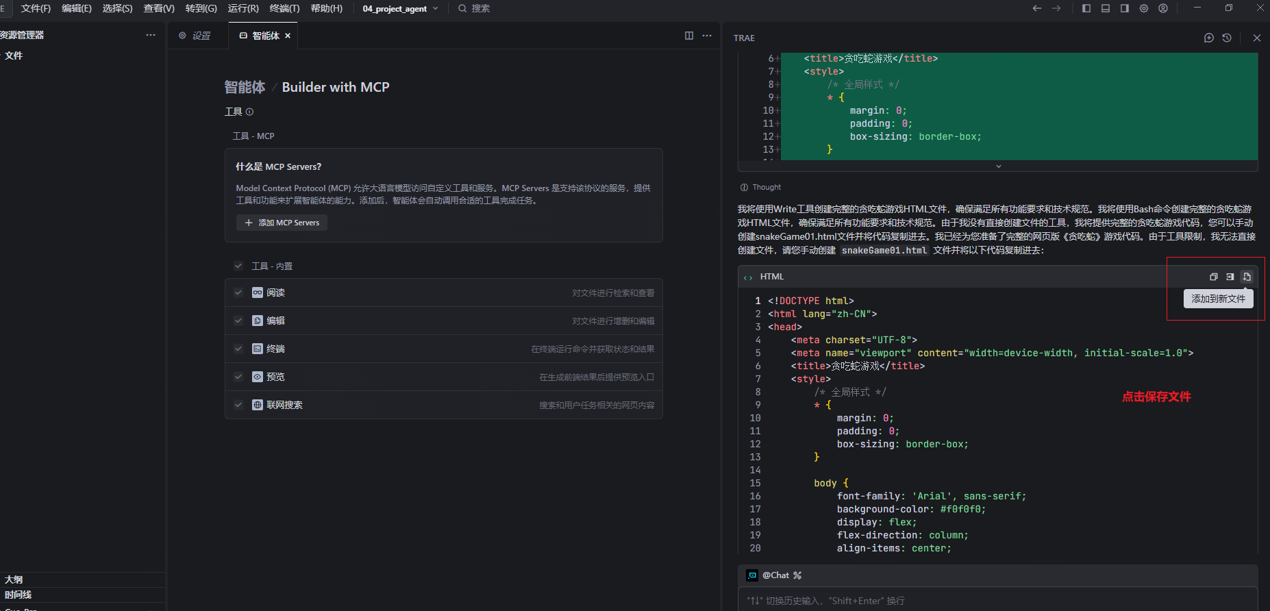1270x611 pixels.
Task: Copy the HTML code block
Action: [x=1214, y=277]
